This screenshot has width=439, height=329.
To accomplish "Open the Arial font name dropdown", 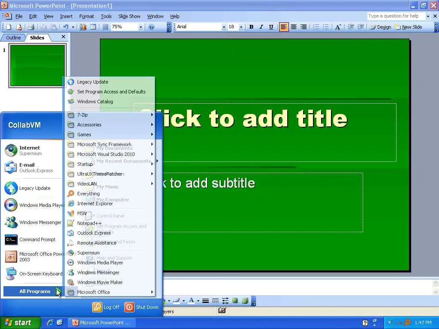I will (224, 27).
